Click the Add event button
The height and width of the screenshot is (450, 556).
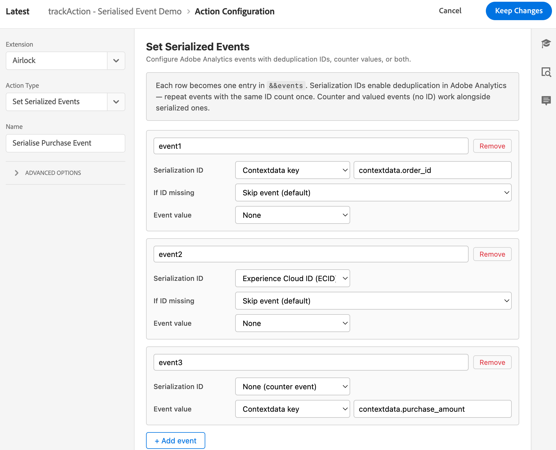[x=175, y=441]
